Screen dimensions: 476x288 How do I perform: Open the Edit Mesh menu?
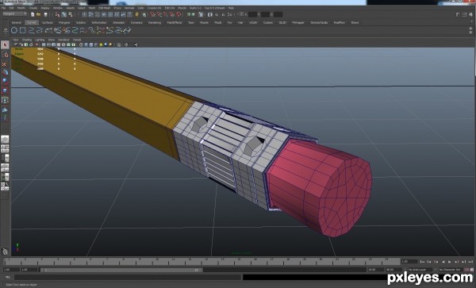pyautogui.click(x=105, y=8)
